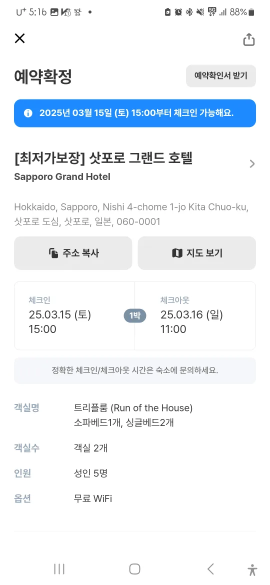
Task: Select the 체크아웃 25.03.16 date card
Action: click(195, 315)
